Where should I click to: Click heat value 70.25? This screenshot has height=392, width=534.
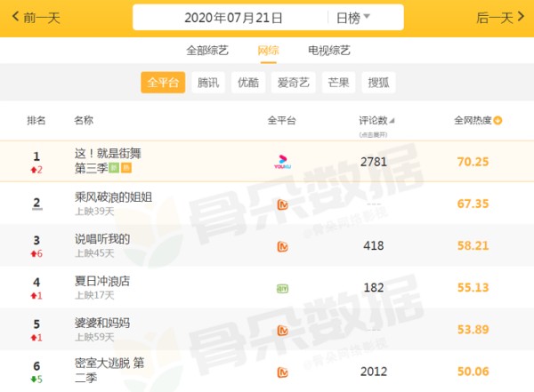[473, 162]
